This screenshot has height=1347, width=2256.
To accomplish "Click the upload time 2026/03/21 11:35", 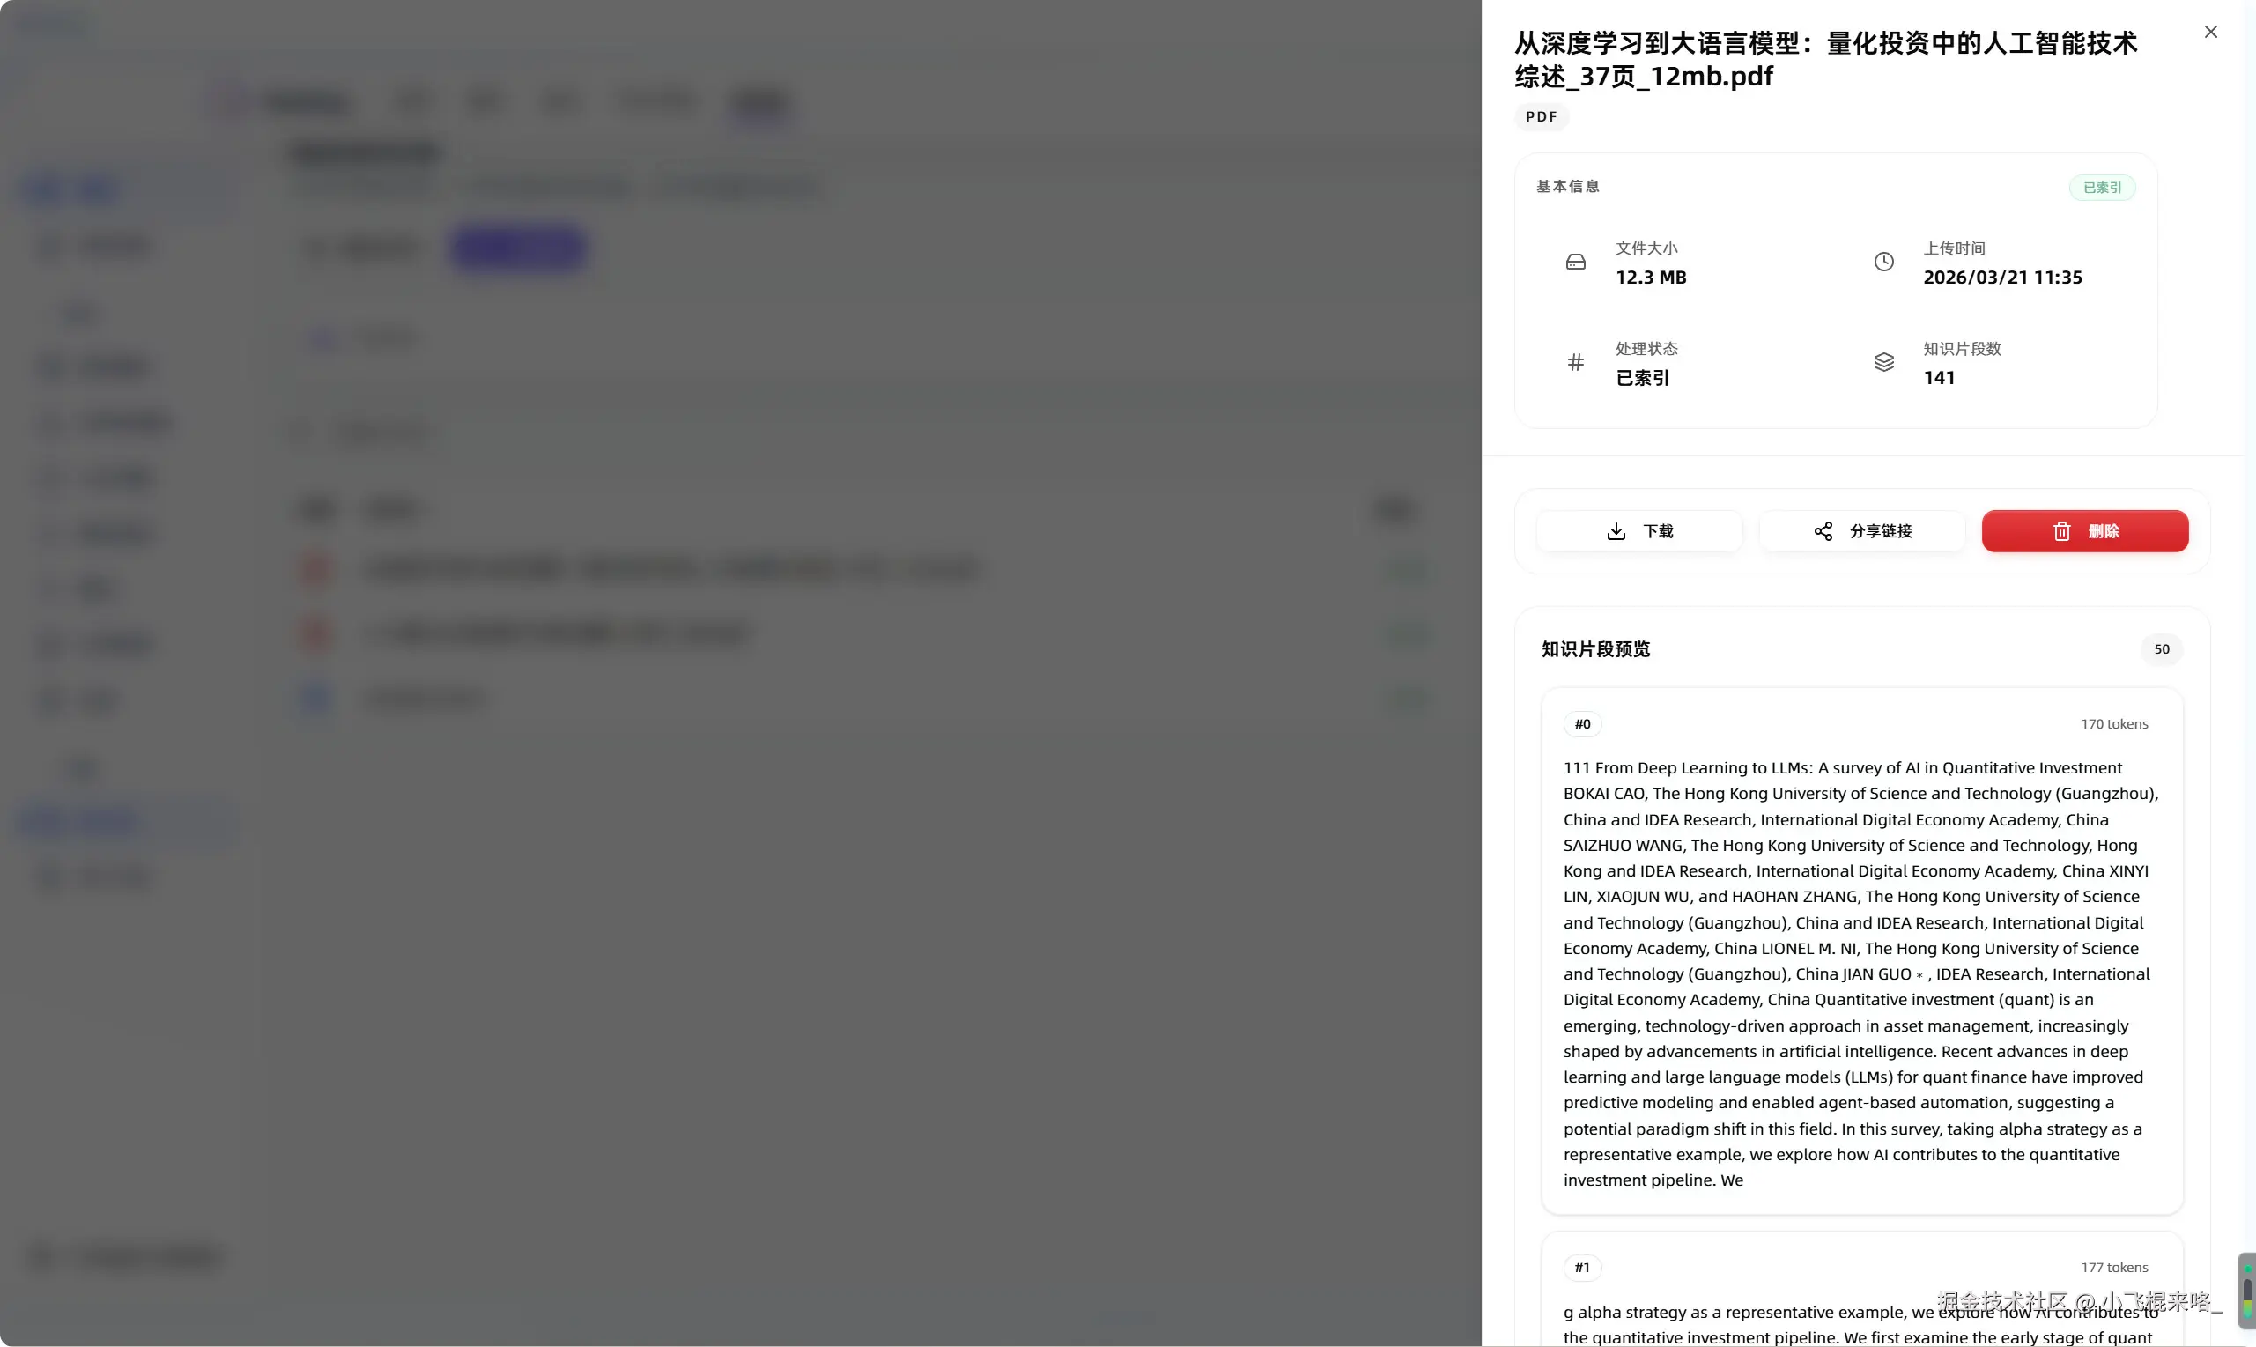I will (x=2002, y=278).
